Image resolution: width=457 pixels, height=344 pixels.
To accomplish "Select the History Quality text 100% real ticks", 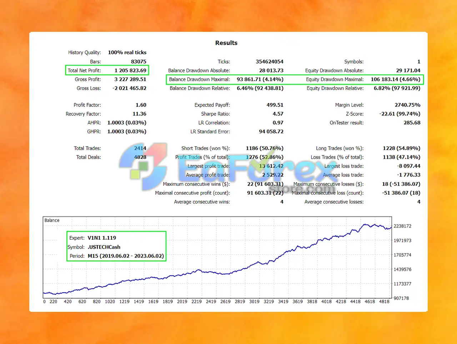I will tap(127, 53).
